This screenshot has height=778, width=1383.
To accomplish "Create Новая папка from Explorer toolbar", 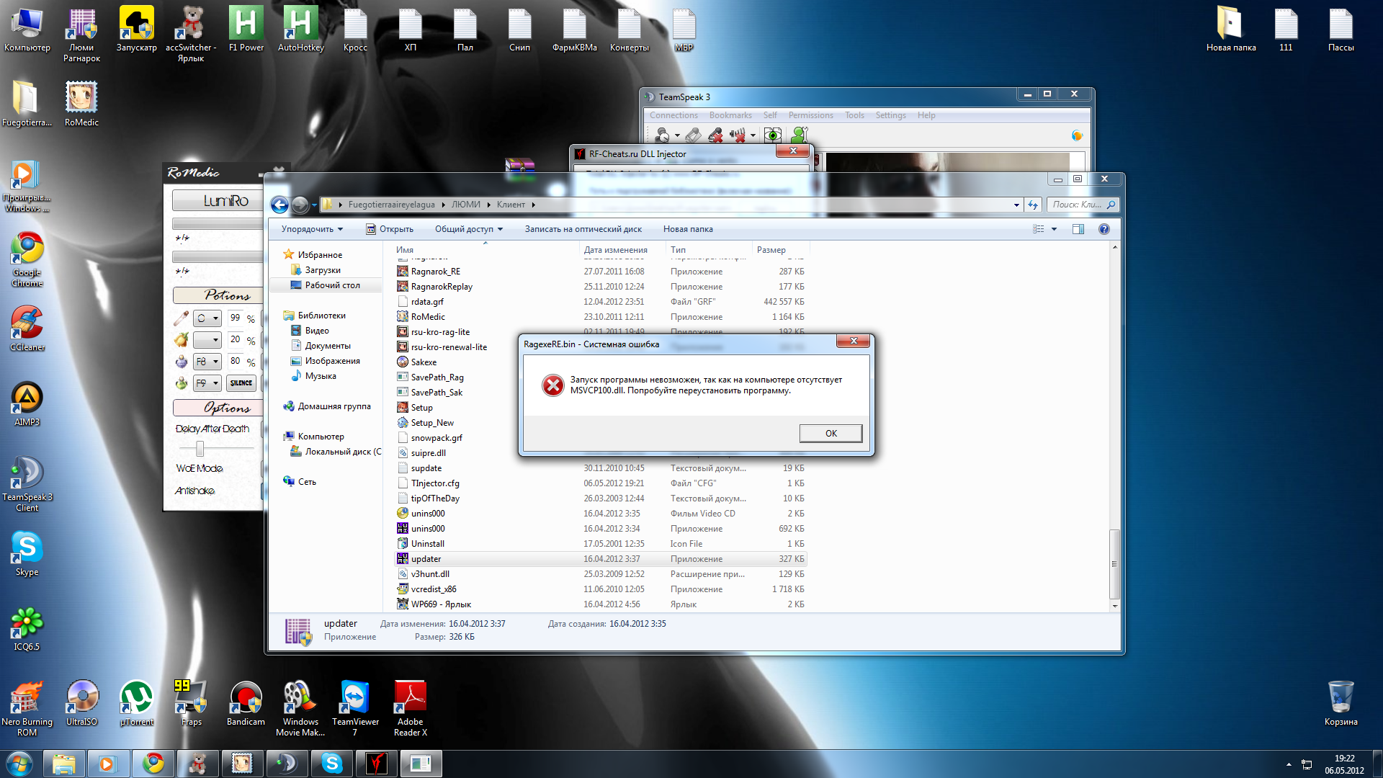I will 688,229.
